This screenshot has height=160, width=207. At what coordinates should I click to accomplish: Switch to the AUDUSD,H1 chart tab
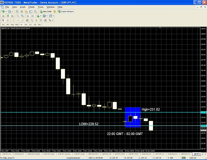tap(173, 154)
